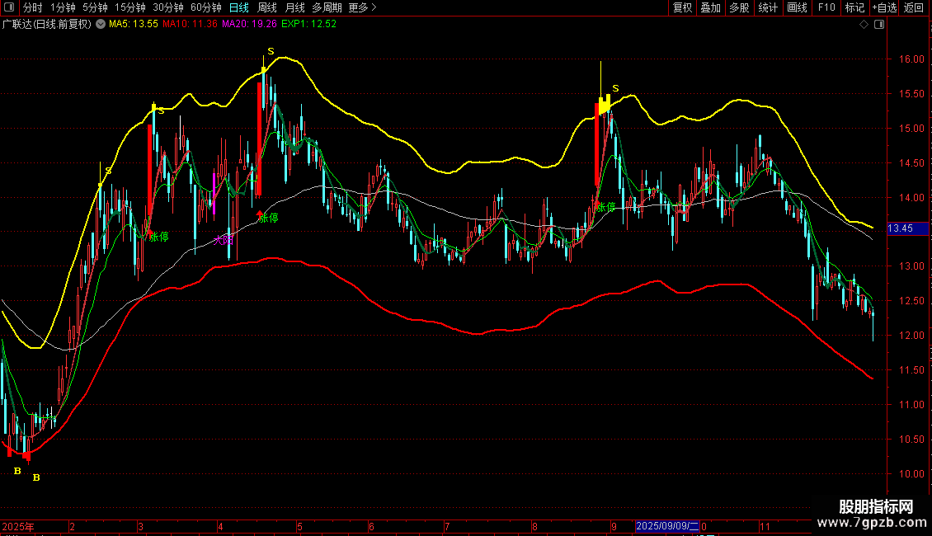Click the 广联达(日线.前复权) chart title
The height and width of the screenshot is (536, 932).
pyautogui.click(x=47, y=25)
